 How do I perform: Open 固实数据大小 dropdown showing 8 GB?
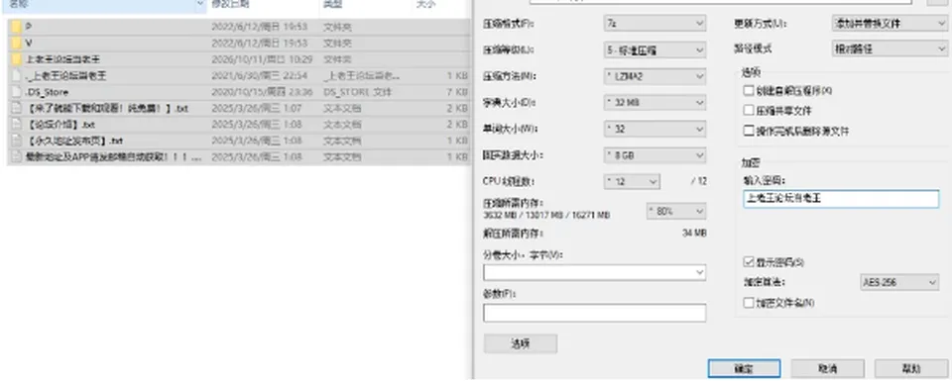(655, 155)
